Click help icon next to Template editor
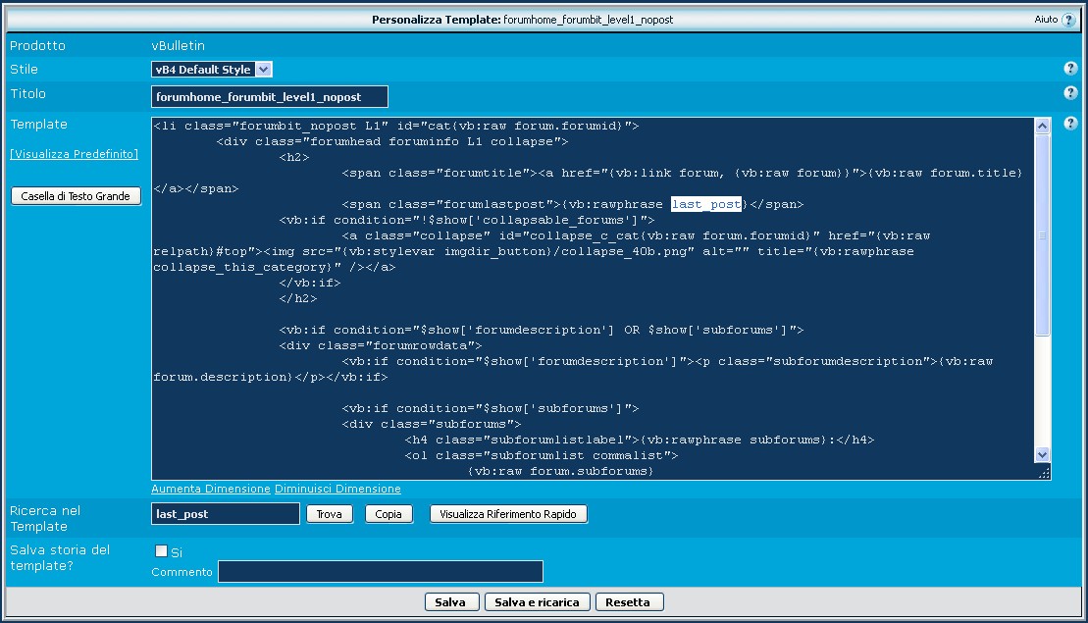 1070,125
